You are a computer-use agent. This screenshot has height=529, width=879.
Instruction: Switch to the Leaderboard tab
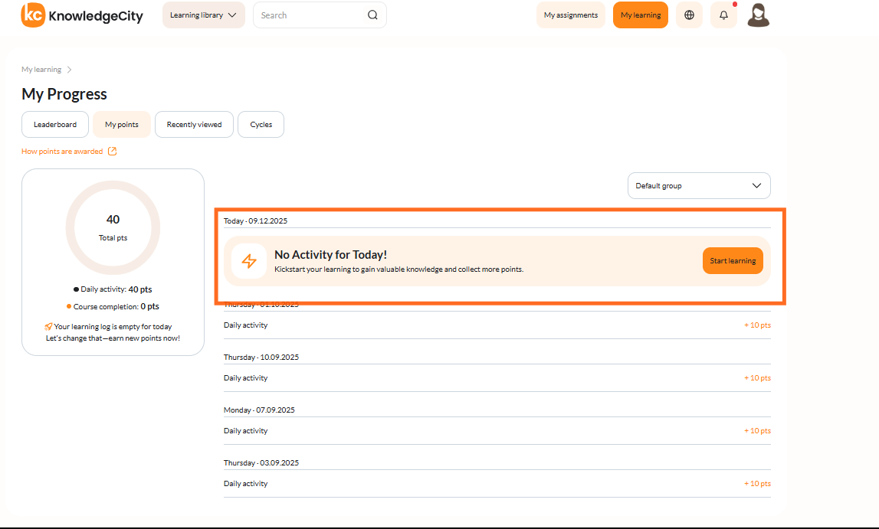(55, 124)
